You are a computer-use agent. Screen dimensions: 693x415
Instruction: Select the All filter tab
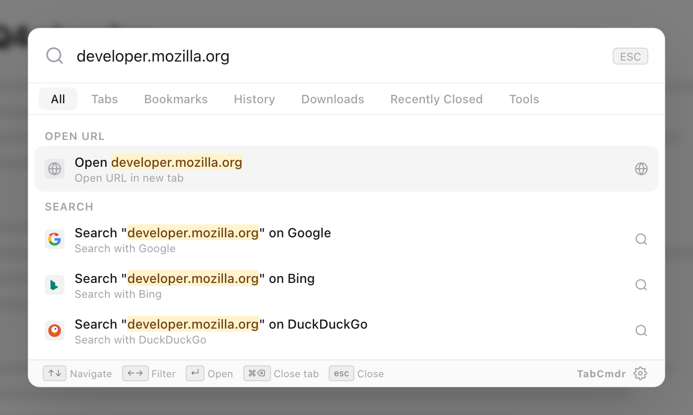58,99
